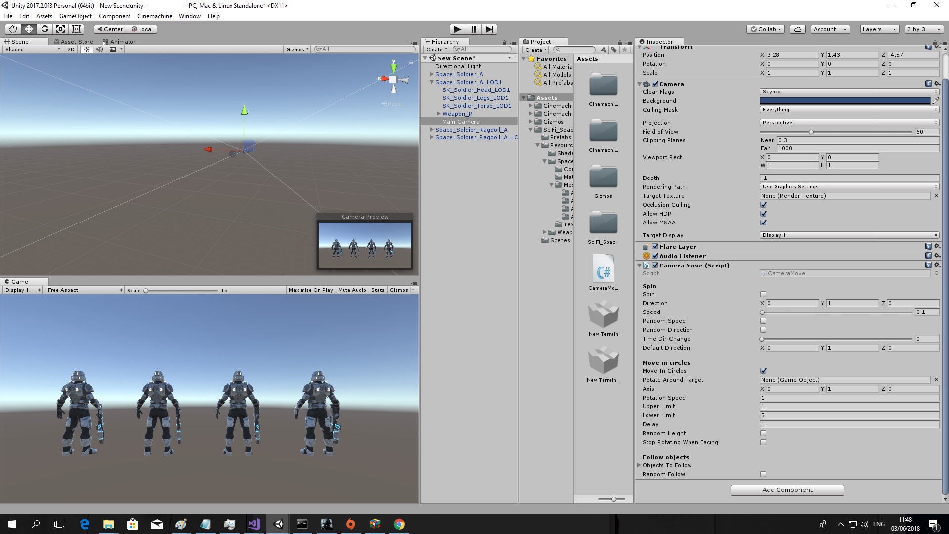Expand Space_Soldier_Ragdoll_A in the hierarchy
The width and height of the screenshot is (949, 534).
pos(432,130)
